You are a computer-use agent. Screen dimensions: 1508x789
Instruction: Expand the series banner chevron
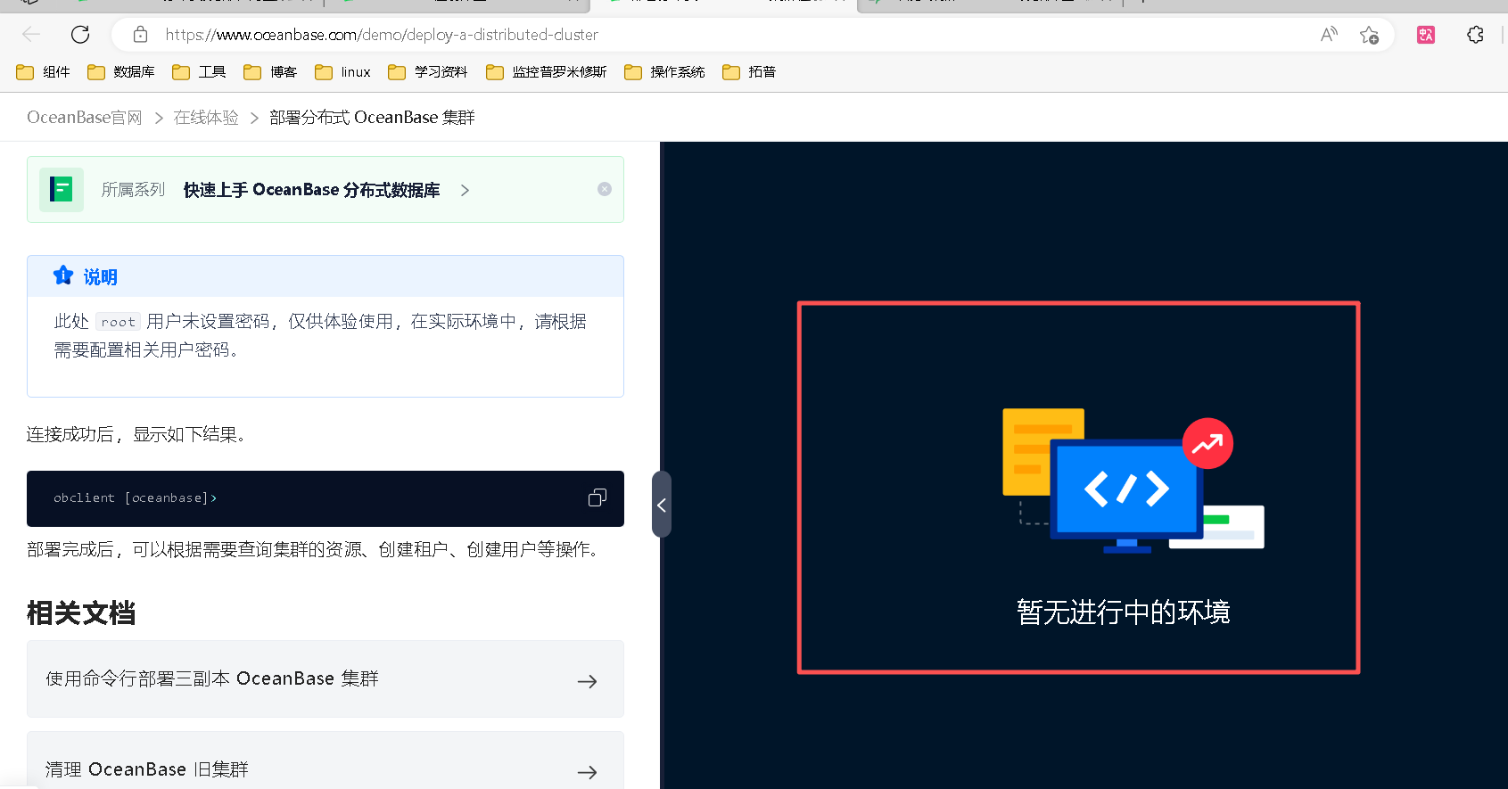(465, 190)
